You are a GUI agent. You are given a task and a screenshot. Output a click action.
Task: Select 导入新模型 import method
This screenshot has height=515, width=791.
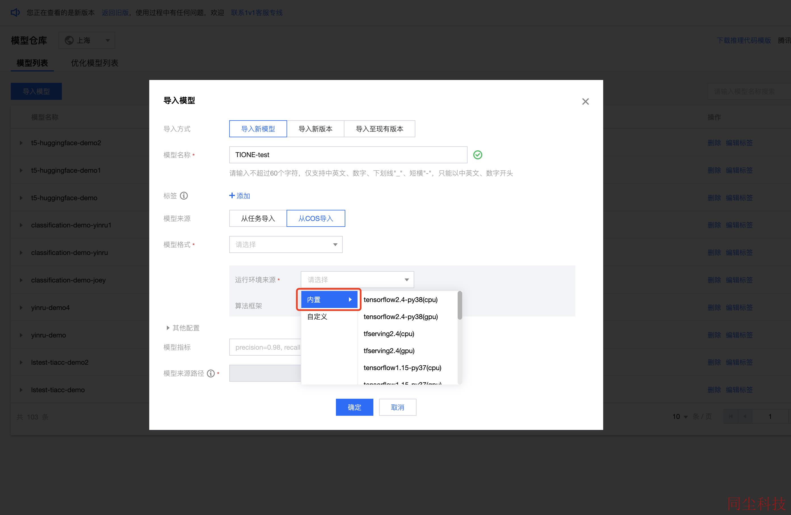click(x=258, y=128)
